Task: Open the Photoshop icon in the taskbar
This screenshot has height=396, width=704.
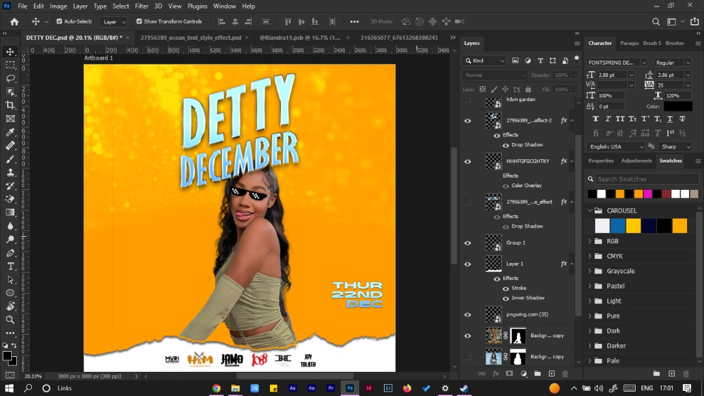Action: pyautogui.click(x=350, y=388)
